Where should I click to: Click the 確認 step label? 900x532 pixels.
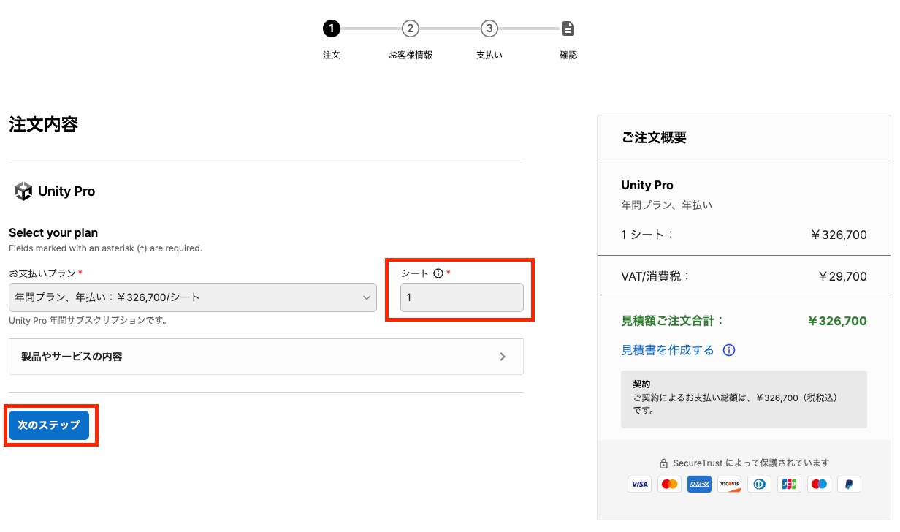tap(568, 55)
